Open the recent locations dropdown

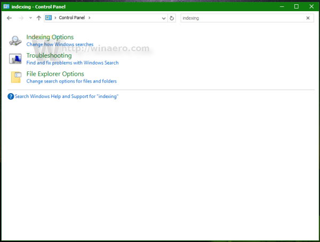[x=30, y=18]
